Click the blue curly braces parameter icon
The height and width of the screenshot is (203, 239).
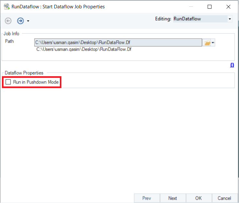[232, 65]
